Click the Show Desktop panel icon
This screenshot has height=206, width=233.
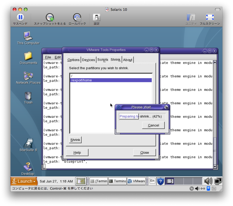click(81, 181)
